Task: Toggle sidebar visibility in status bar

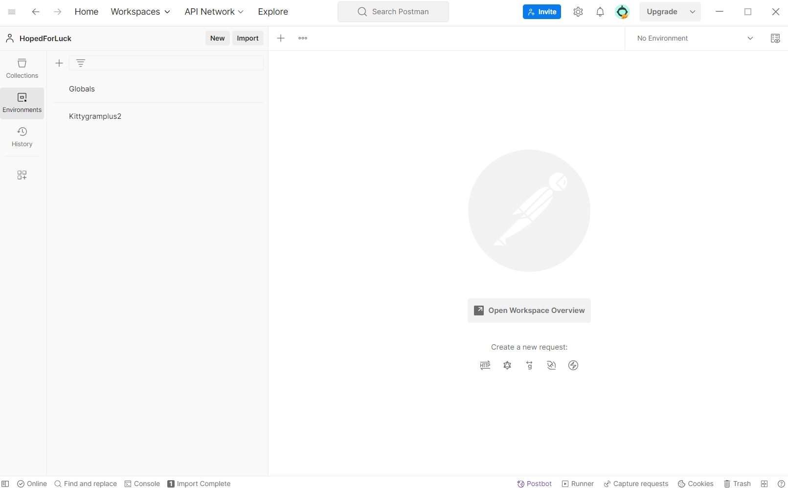Action: 5,484
